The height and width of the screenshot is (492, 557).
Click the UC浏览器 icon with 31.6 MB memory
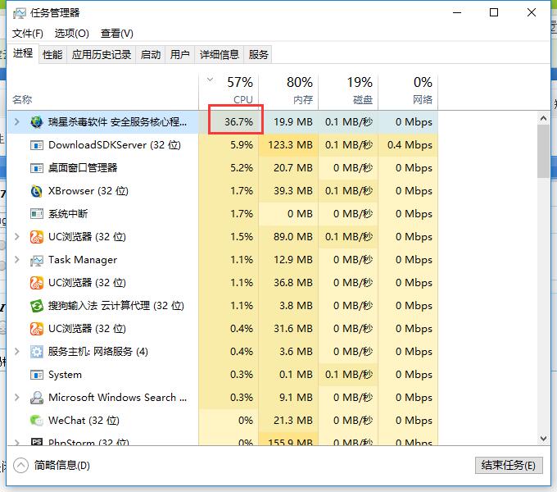pyautogui.click(x=37, y=329)
